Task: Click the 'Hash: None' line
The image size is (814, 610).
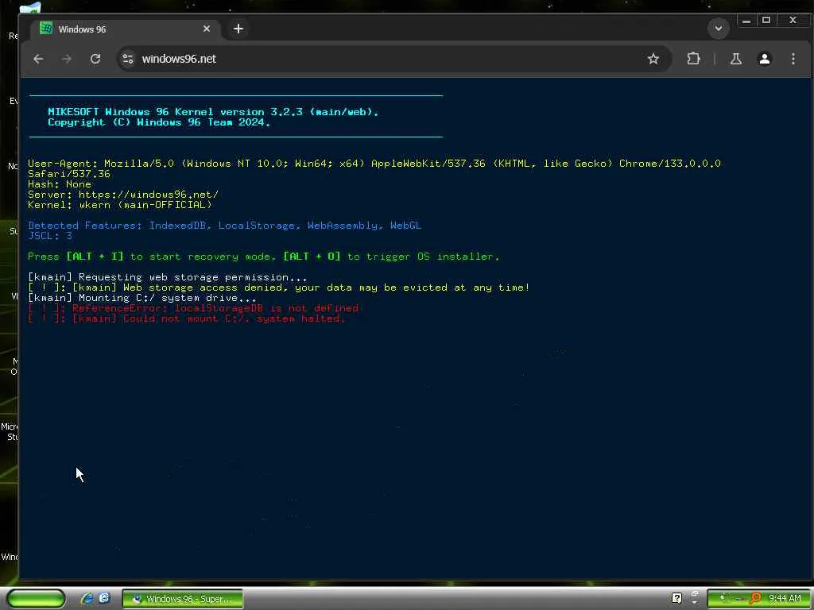Action: [60, 184]
